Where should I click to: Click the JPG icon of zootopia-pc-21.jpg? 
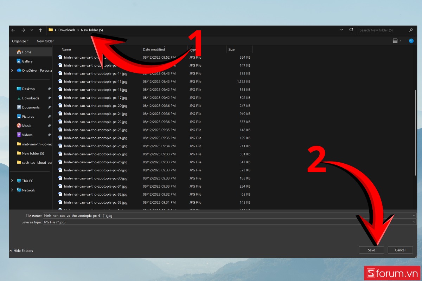[60, 114]
